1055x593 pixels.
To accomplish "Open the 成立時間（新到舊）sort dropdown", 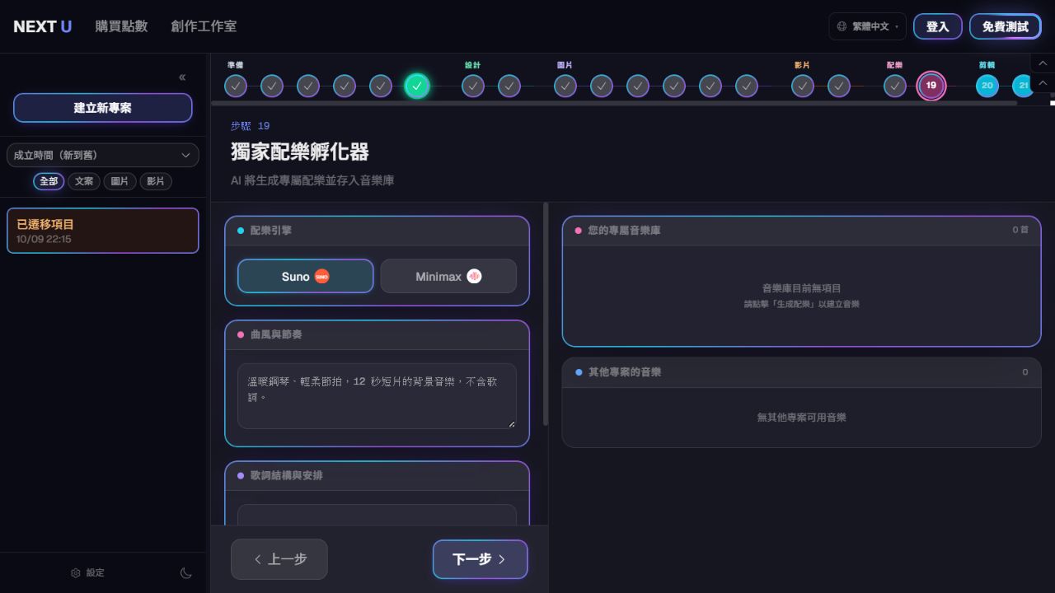I will point(102,155).
